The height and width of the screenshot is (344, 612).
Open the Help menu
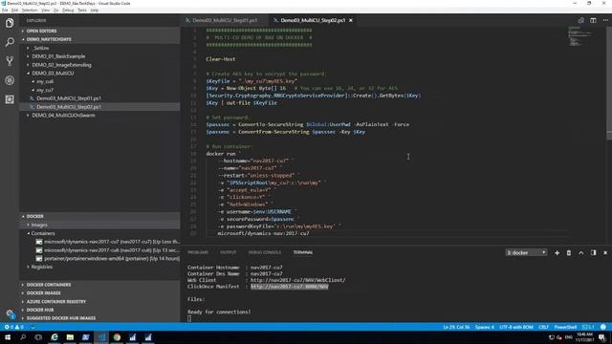(95, 11)
